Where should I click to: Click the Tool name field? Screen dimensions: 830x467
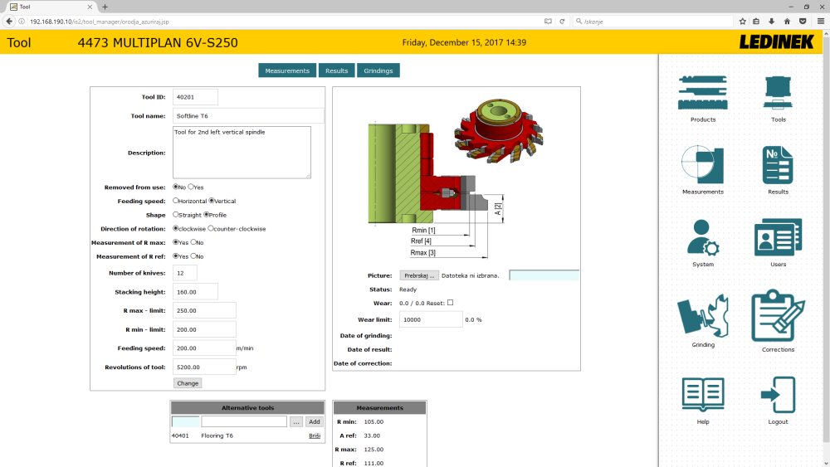coord(248,116)
